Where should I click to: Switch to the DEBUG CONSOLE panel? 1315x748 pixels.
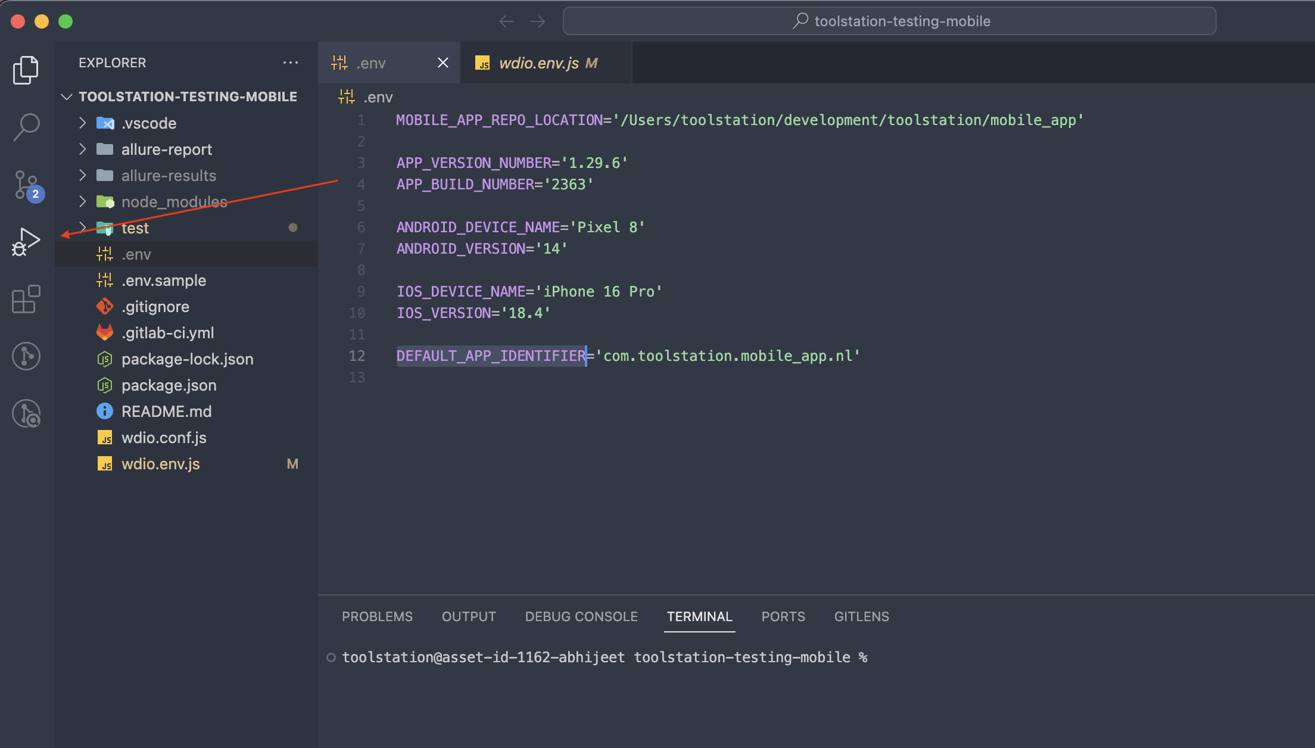click(x=581, y=616)
